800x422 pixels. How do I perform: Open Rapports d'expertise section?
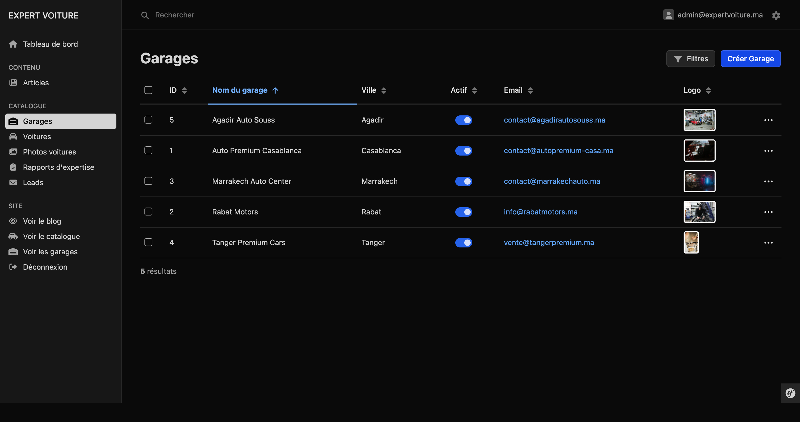(x=61, y=167)
